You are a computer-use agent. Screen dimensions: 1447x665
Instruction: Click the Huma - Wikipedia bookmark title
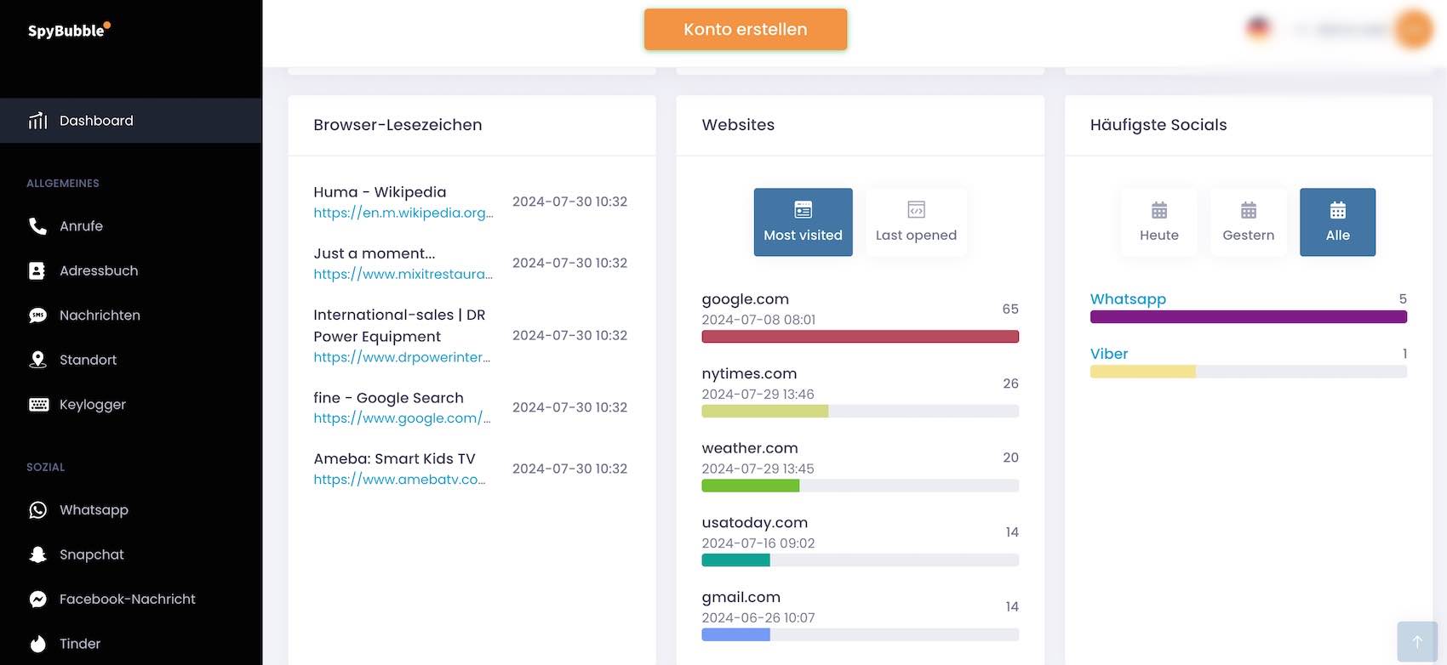[x=380, y=192]
